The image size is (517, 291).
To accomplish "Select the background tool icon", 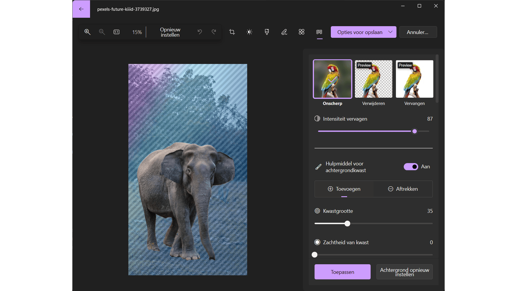I will [x=319, y=32].
